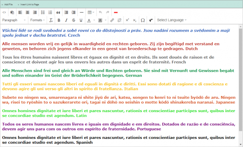The image size is (243, 147).
Task: Open the table insert menu
Action: [91, 13]
